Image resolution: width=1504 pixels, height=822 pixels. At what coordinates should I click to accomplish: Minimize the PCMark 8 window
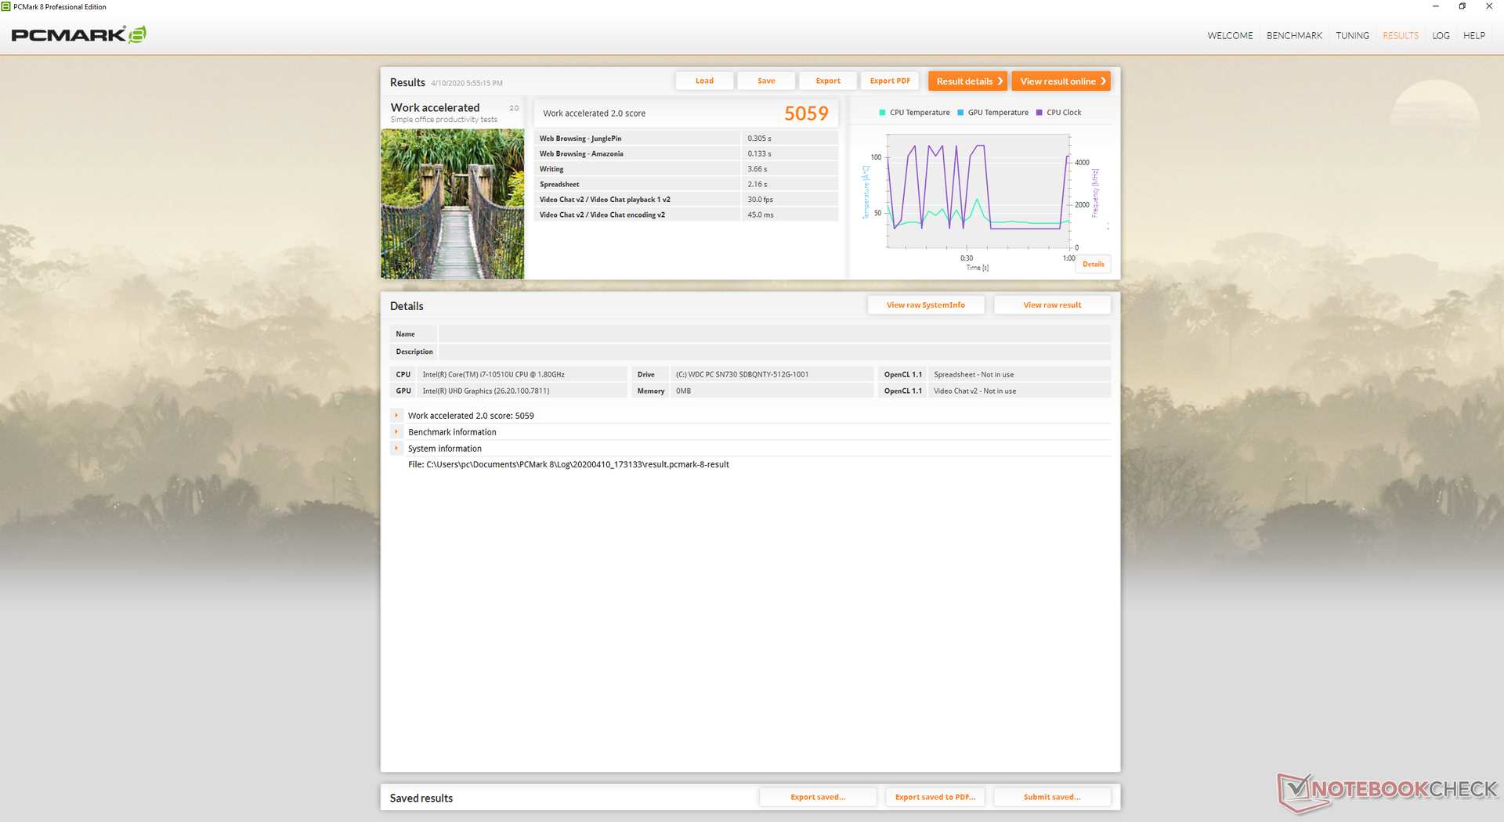[x=1436, y=6]
